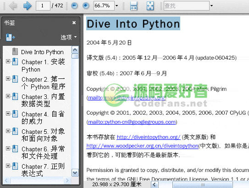Screen dimensions: 249x188
Task: Click Chapter 1 bookmark page icon
Action: (x=15, y=61)
